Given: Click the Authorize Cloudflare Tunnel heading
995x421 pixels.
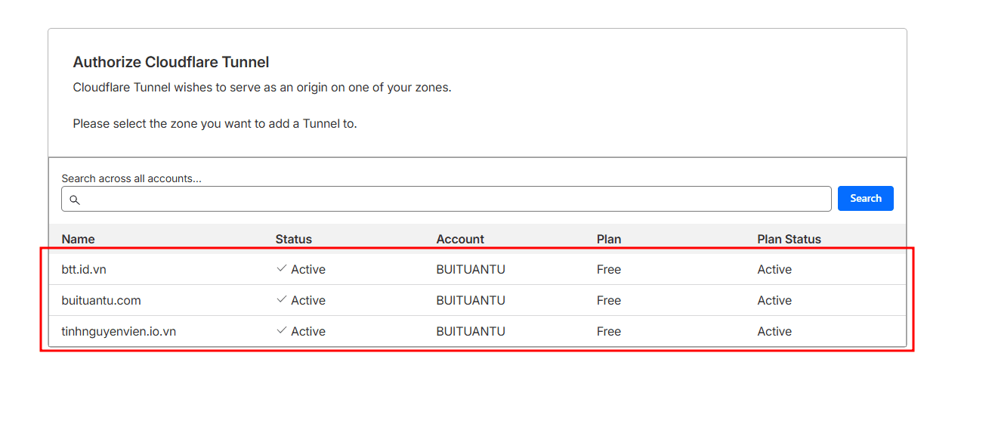Looking at the screenshot, I should click(171, 62).
